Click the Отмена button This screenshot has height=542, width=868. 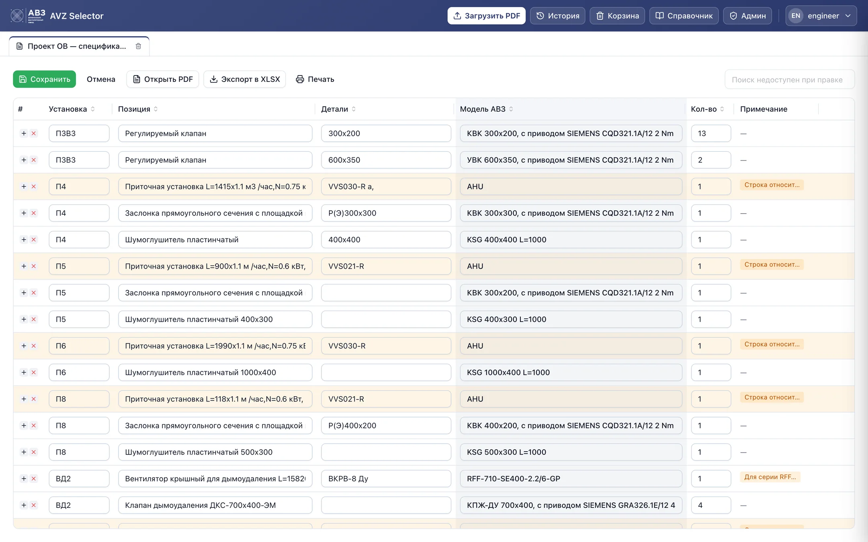click(x=101, y=79)
